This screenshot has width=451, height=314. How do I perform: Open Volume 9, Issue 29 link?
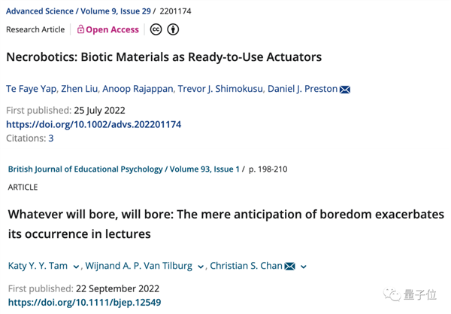[x=116, y=11]
